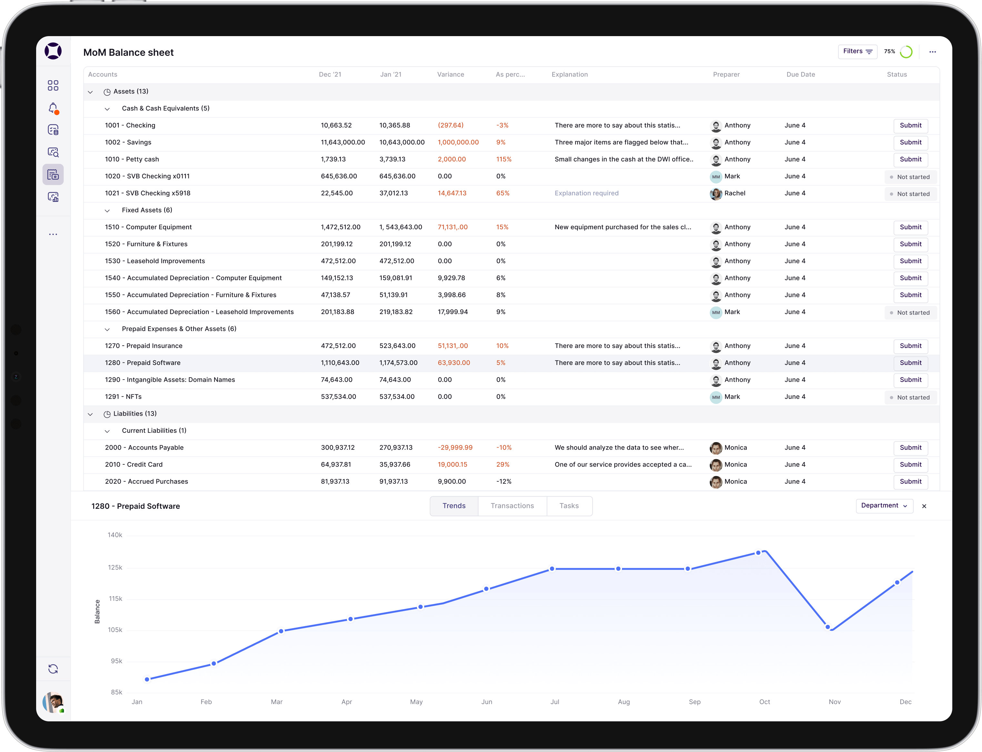Click the 75% progress ring indicator

pyautogui.click(x=906, y=52)
